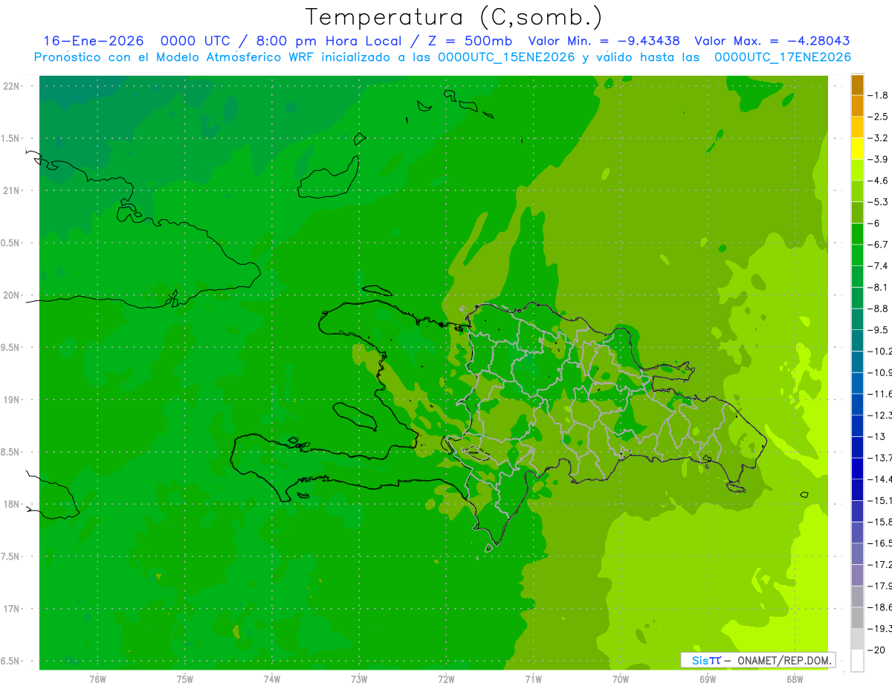Select the dark blue swatch between -13.7 and -14.4
Viewport: 892px width, 689px height.
point(857,468)
